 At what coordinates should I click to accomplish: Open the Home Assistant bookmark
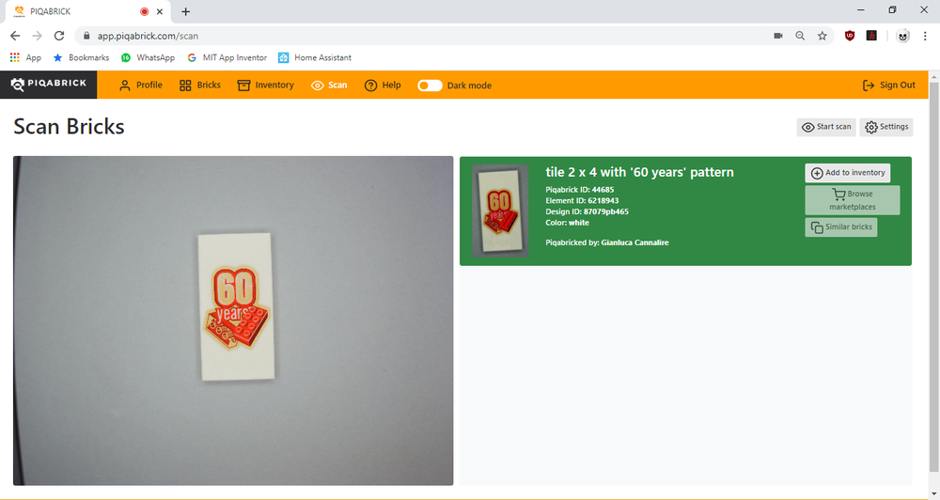click(315, 57)
